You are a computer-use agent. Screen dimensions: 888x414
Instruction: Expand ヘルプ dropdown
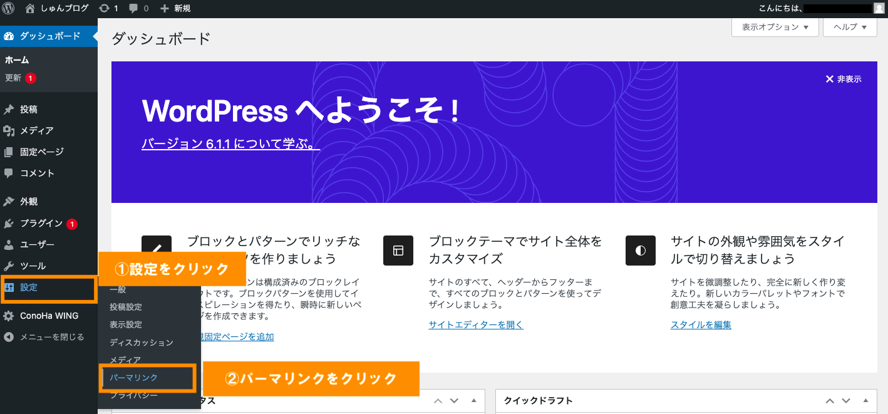point(850,27)
